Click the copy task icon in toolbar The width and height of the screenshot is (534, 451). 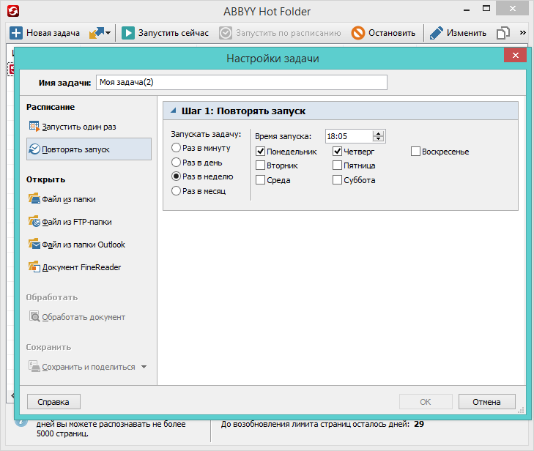pyautogui.click(x=503, y=33)
